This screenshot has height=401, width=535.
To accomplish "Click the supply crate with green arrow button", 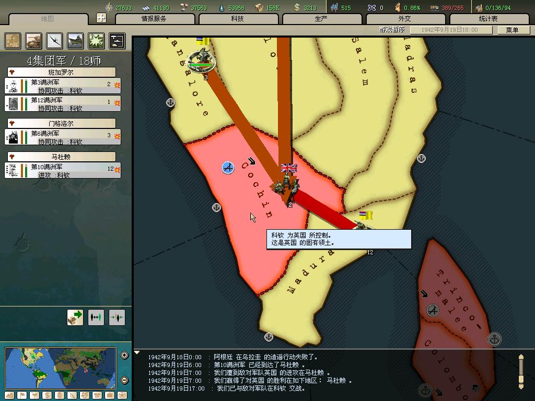I will point(75,317).
